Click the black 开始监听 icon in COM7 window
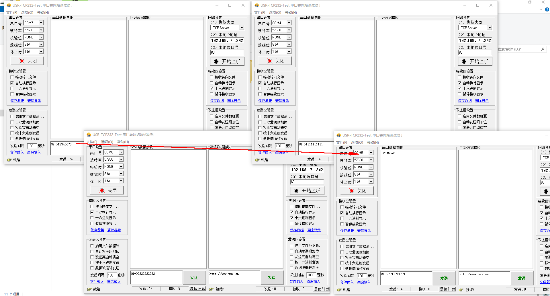550x296 pixels. tap(216, 61)
